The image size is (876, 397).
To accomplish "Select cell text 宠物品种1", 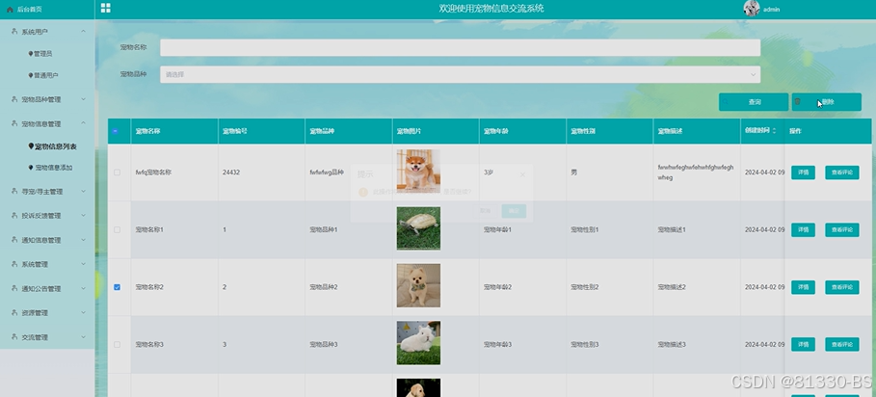I will 324,230.
